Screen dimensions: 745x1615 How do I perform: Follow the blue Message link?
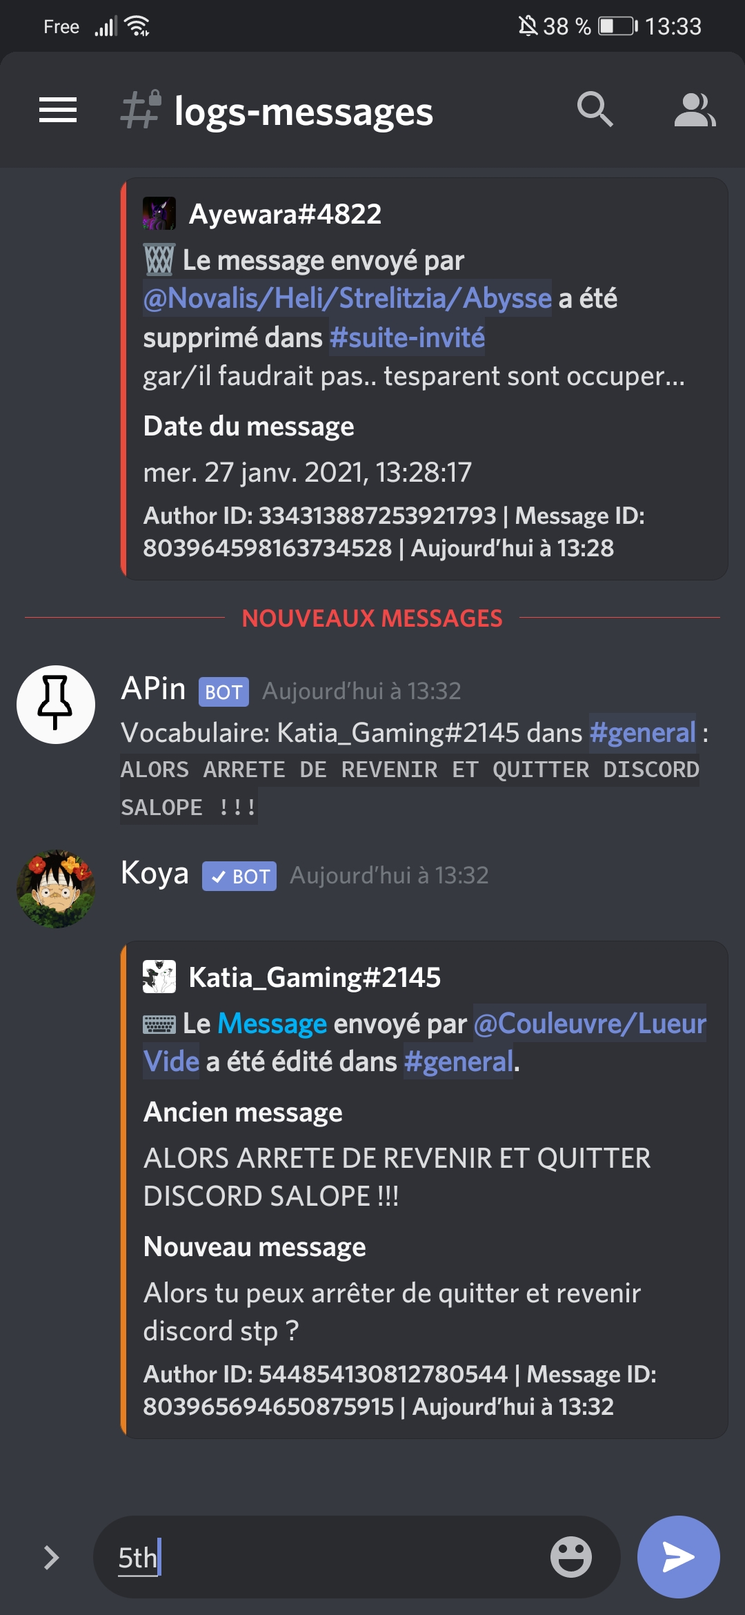pyautogui.click(x=272, y=1024)
